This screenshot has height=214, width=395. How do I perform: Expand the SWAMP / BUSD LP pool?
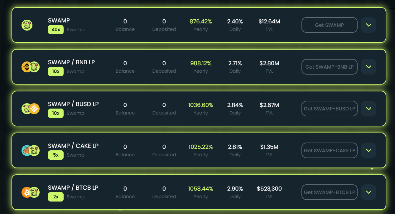pos(369,109)
